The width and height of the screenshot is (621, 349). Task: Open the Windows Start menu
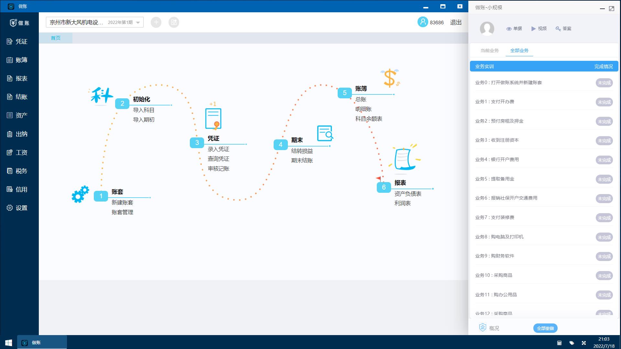pos(9,343)
